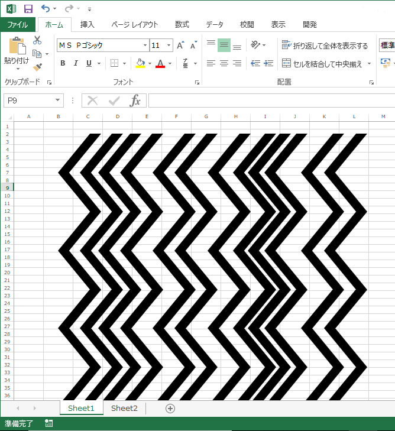This screenshot has width=395, height=431.
Task: Open the font name dropdown
Action: 145,46
